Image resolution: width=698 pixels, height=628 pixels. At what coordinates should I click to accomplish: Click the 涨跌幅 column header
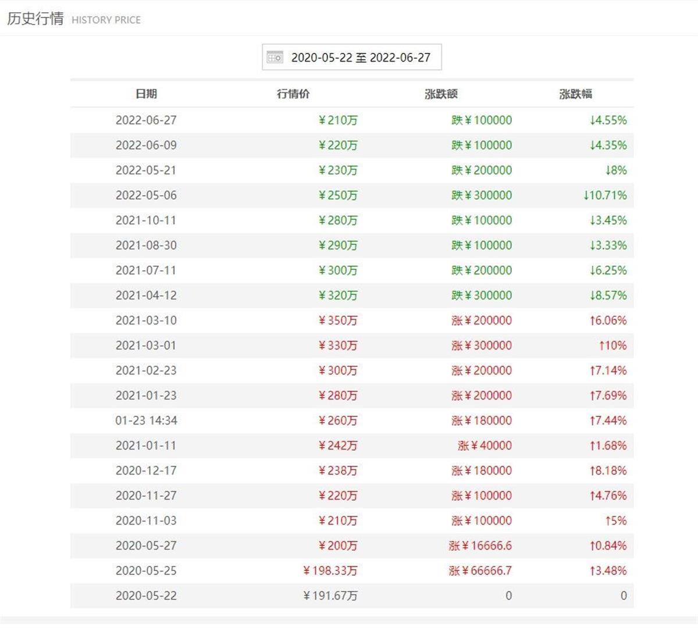point(575,94)
